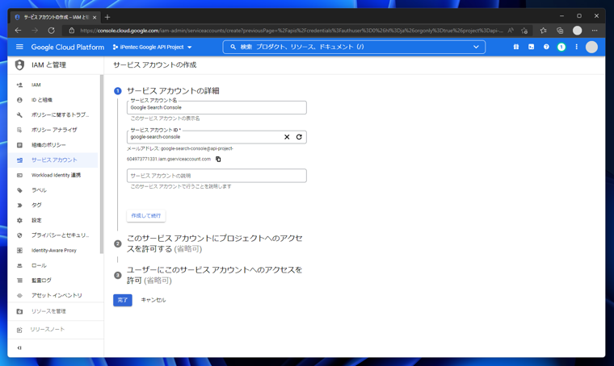Open アセット インベントリ sidebar item

[x=53, y=295]
